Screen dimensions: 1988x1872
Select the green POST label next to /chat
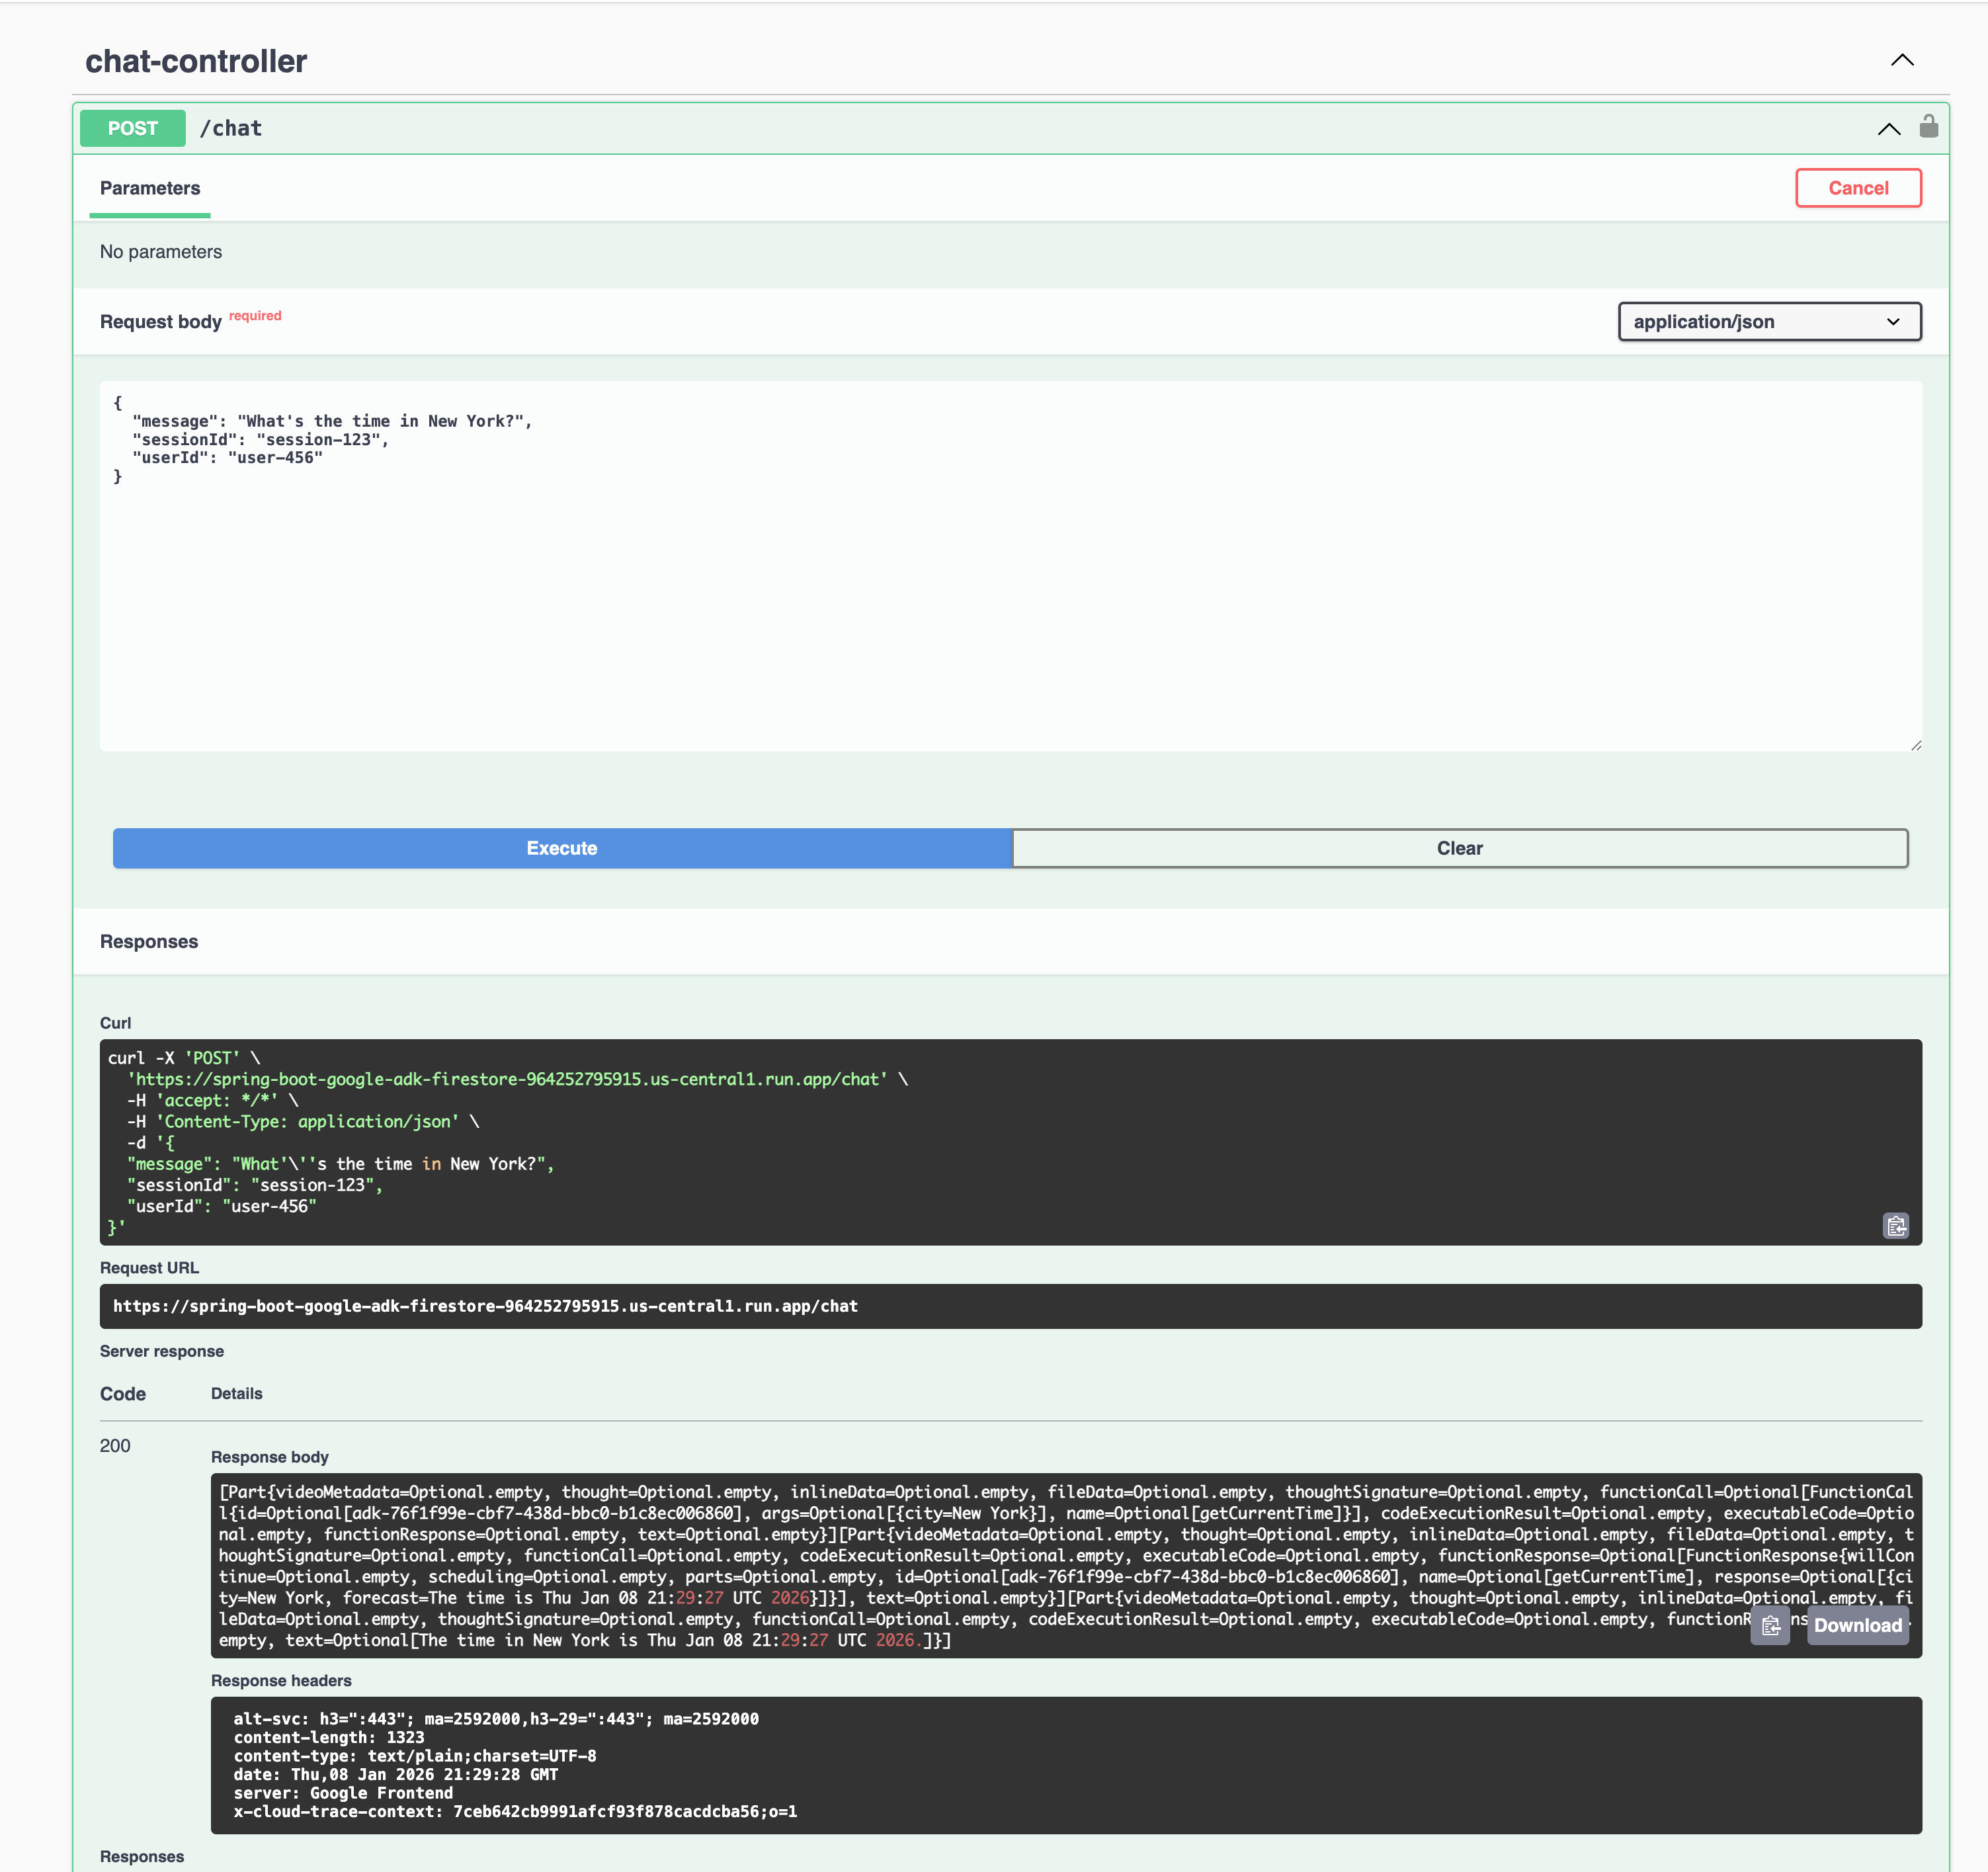pos(132,128)
